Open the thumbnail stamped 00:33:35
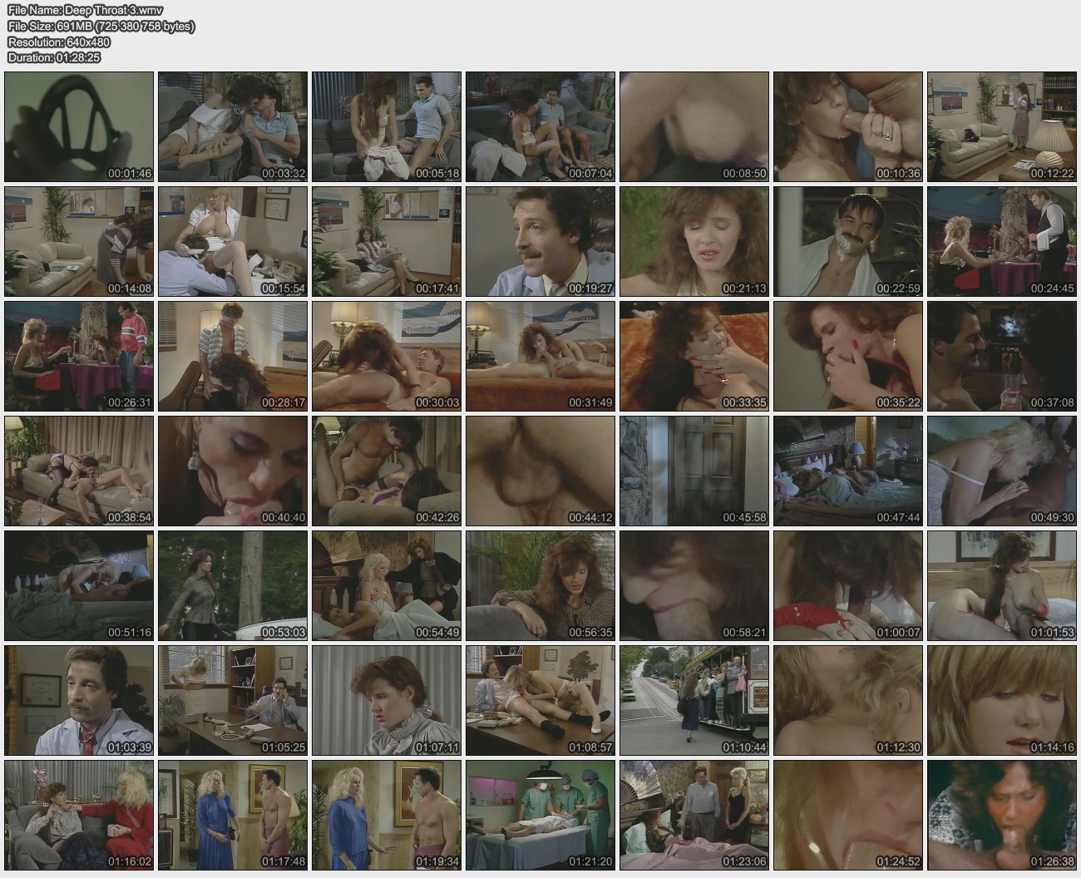 694,356
